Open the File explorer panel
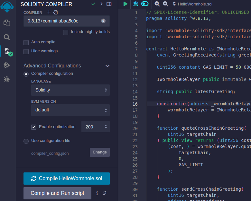The height and width of the screenshot is (201, 251). tap(7, 23)
